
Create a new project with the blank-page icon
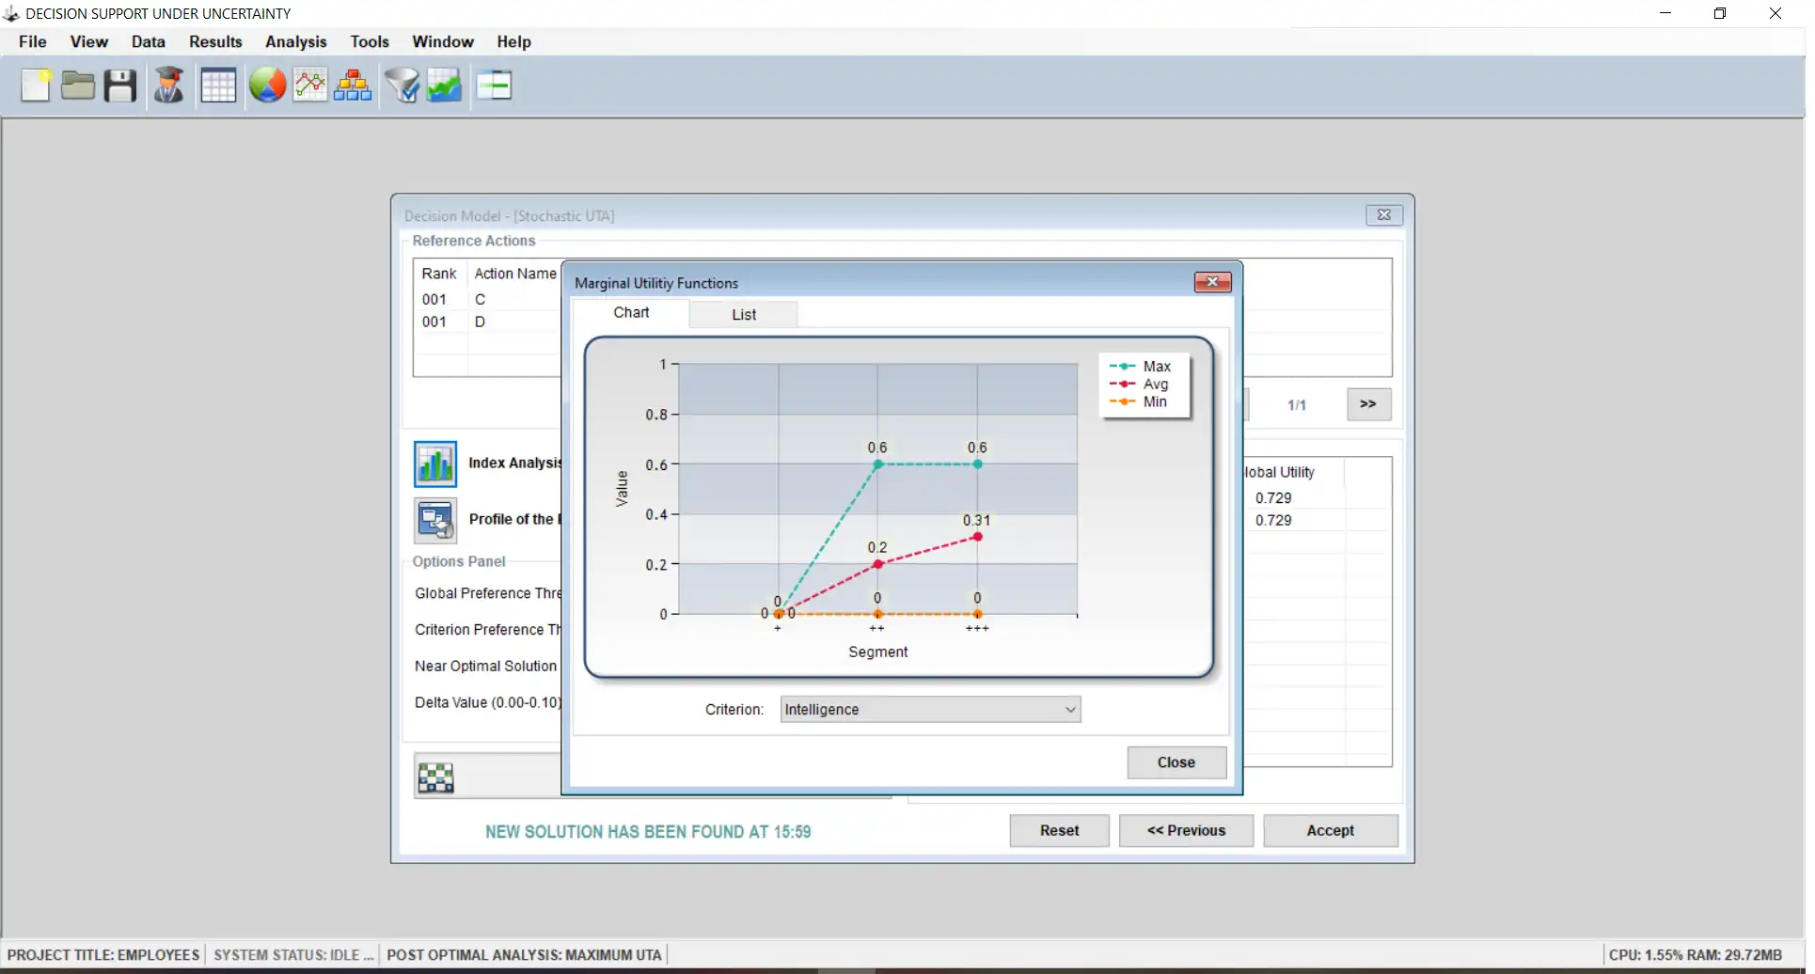click(x=36, y=86)
